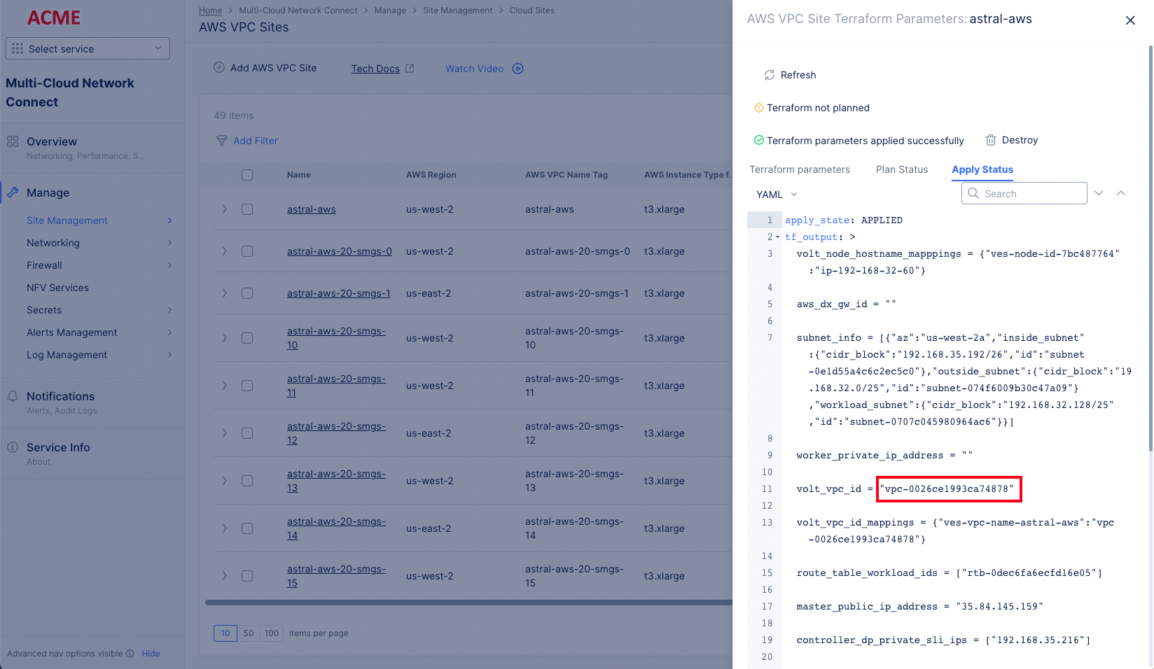This screenshot has height=669, width=1154.
Task: Expand the astral-aws row chevron
Action: tap(224, 209)
